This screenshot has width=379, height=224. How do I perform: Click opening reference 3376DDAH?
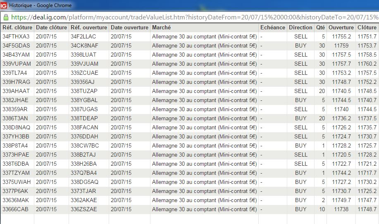pyautogui.click(x=84, y=136)
